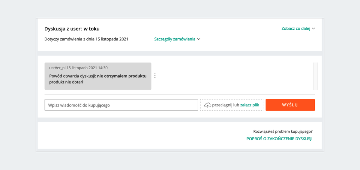Expand the chevron beside Zobacz co dalej
This screenshot has height=170, width=360.
click(313, 29)
